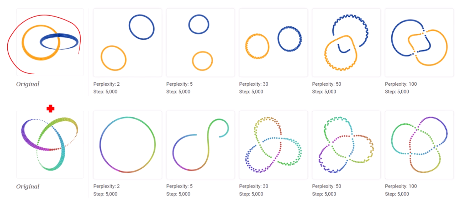Click Perplexity: 30 label in bottom row
Viewport: 466px width, 202px height.
click(x=254, y=186)
